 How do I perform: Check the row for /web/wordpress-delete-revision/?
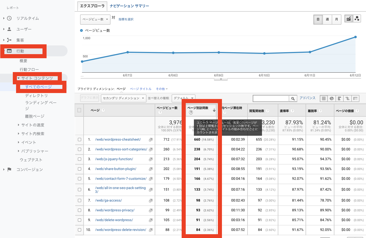tap(80, 230)
